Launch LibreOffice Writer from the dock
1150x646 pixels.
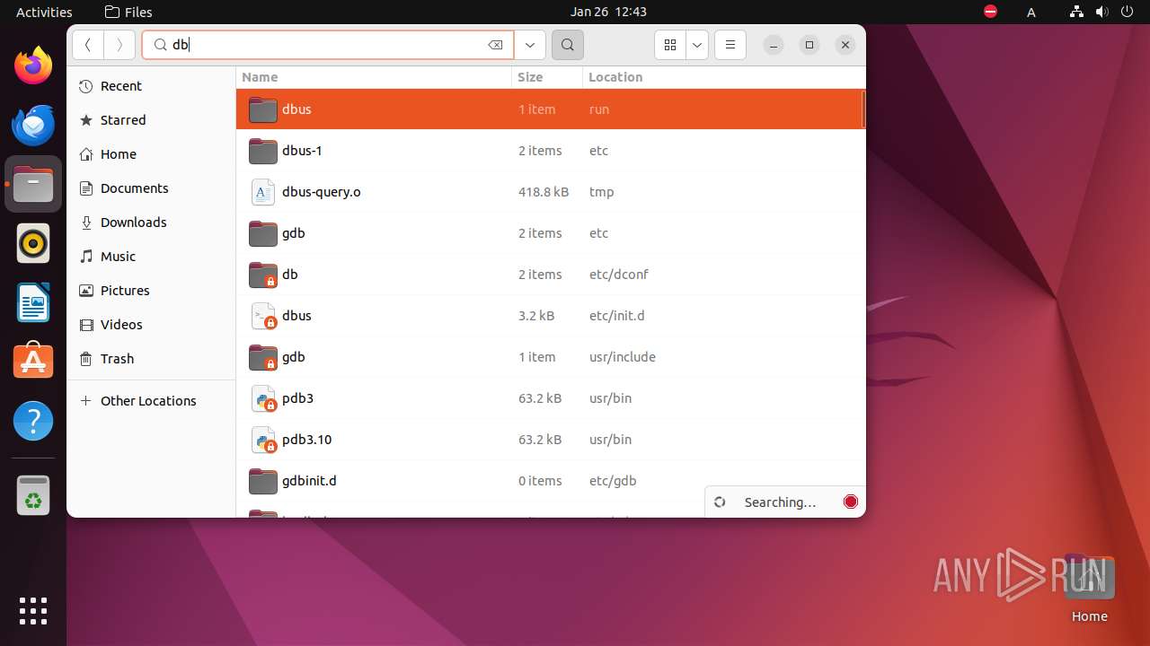click(33, 302)
